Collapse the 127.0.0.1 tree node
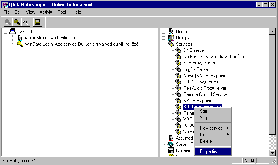Image resolution: width=278 pixels, height=165 pixels. (x=5, y=32)
